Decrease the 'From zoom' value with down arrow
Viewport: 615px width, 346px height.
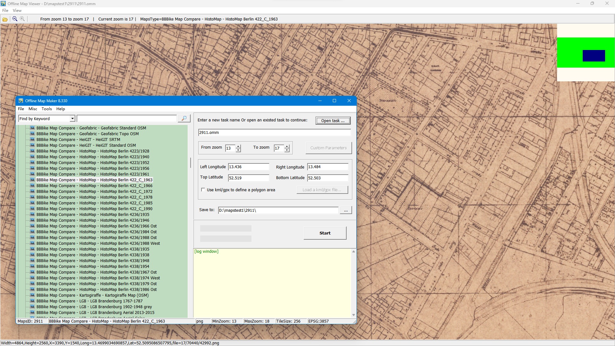point(238,150)
